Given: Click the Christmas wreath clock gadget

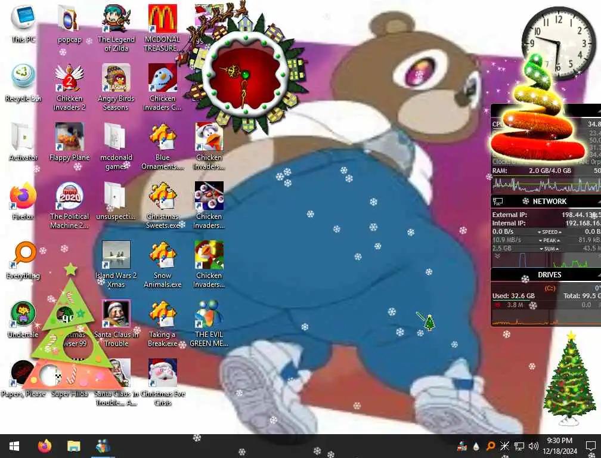Looking at the screenshot, I should [x=245, y=74].
